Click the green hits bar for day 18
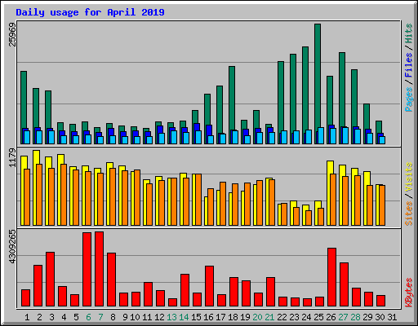Screen dimensions: 418x326 tap(232, 98)
